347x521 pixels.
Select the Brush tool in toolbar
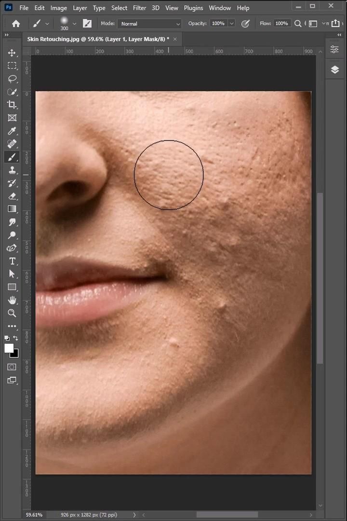(x=12, y=157)
